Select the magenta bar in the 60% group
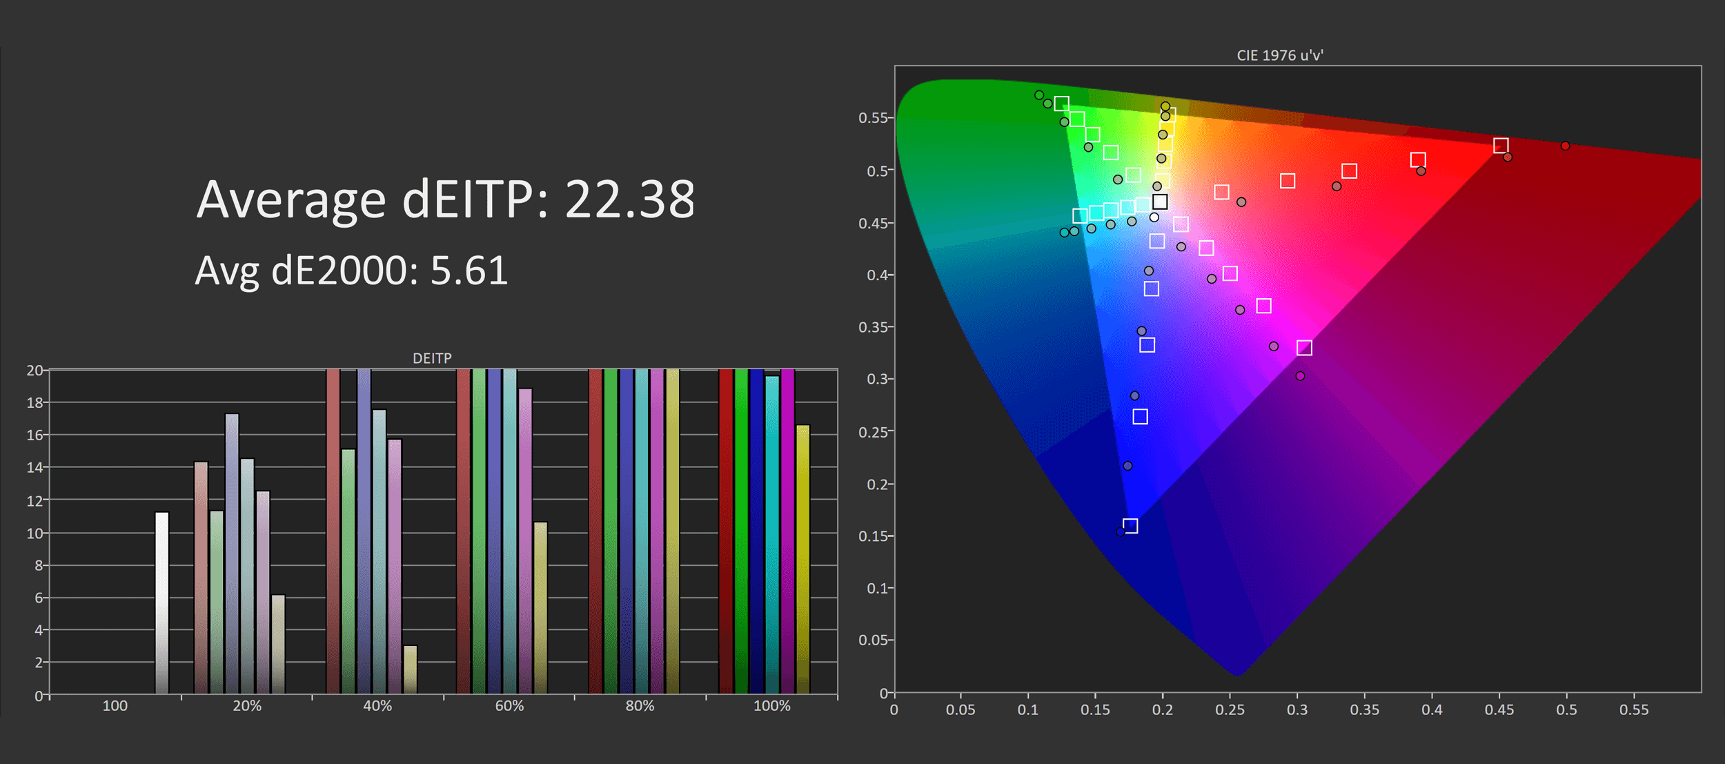1725x764 pixels. pyautogui.click(x=525, y=540)
